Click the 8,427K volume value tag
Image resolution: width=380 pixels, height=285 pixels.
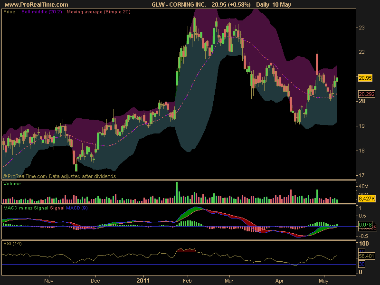pos(367,199)
